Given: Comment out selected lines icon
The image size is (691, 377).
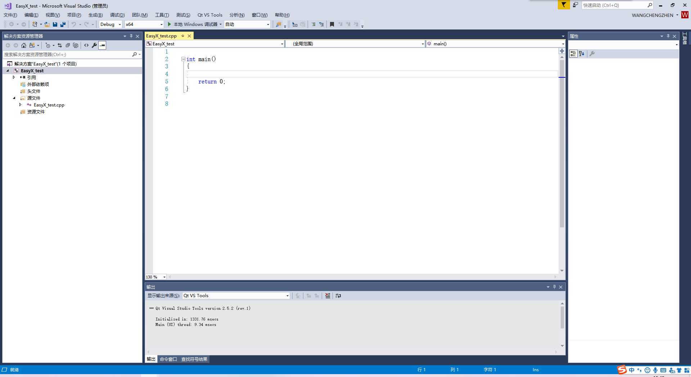Looking at the screenshot, I should tap(313, 24).
